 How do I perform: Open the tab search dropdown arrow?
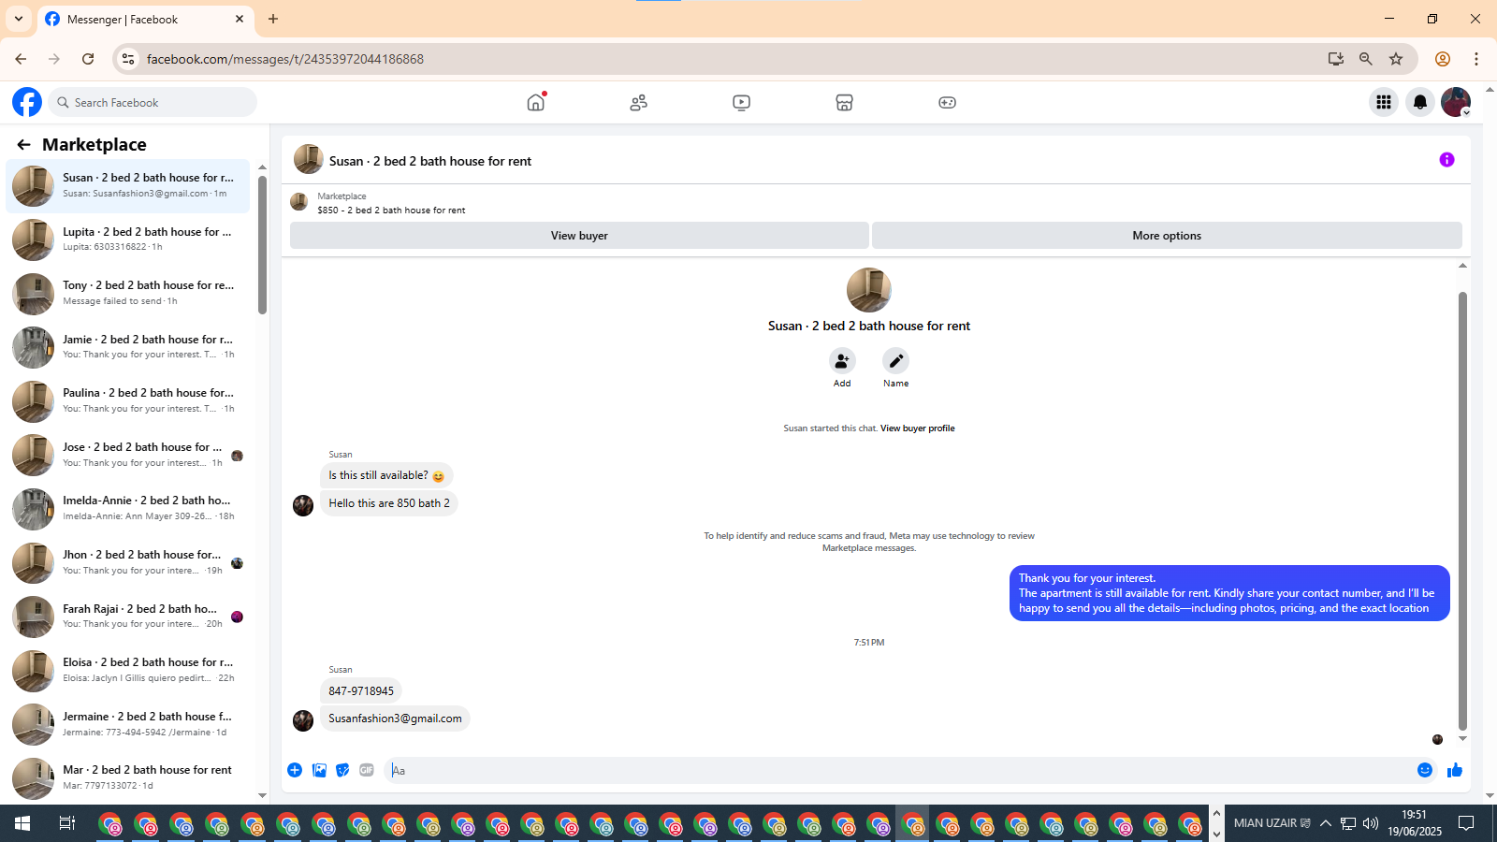click(19, 19)
